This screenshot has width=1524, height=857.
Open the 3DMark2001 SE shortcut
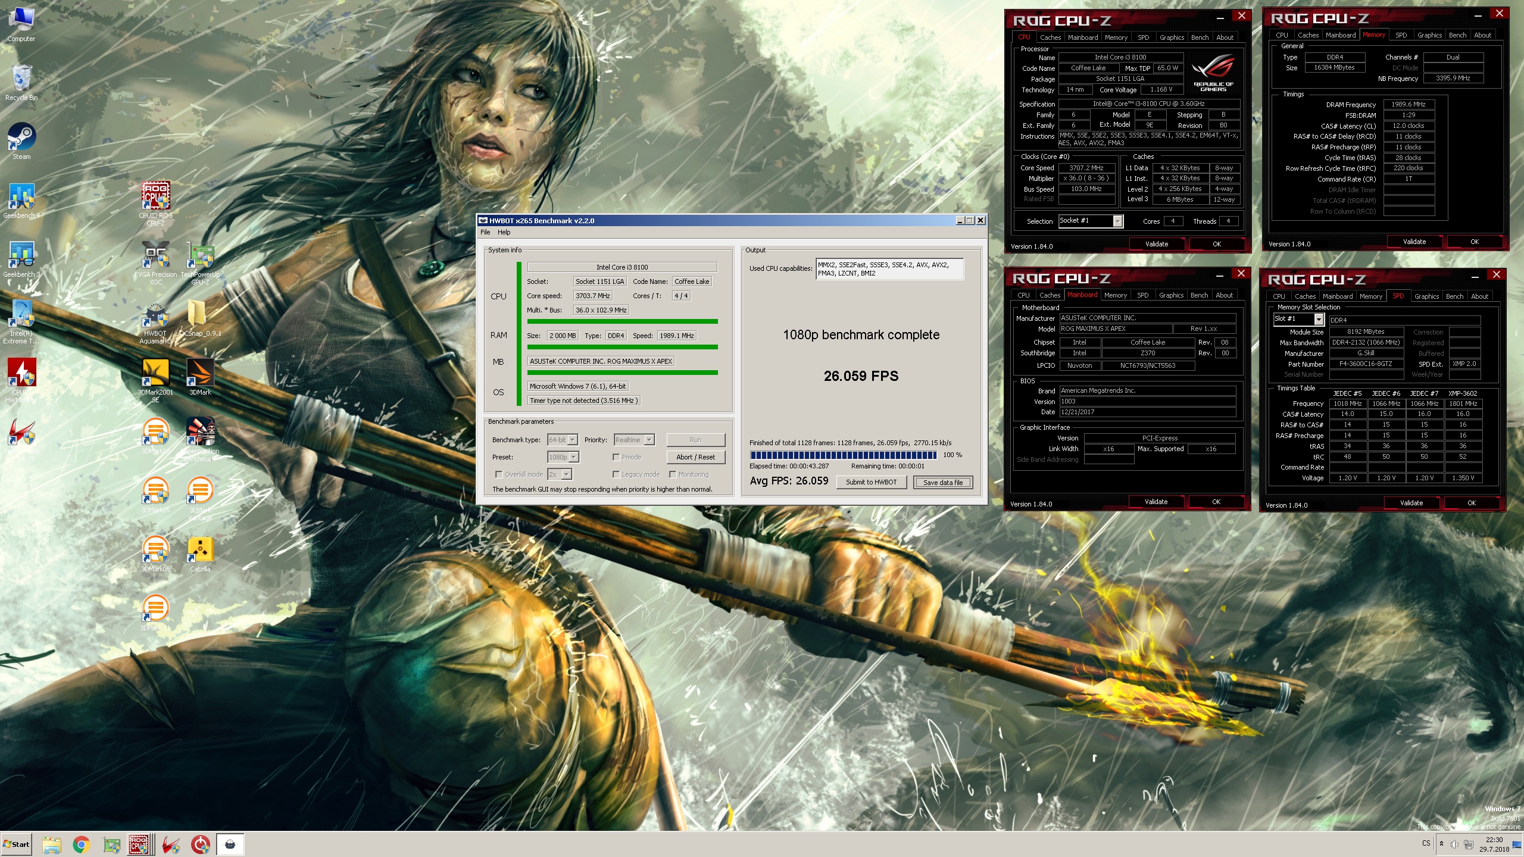(x=155, y=381)
